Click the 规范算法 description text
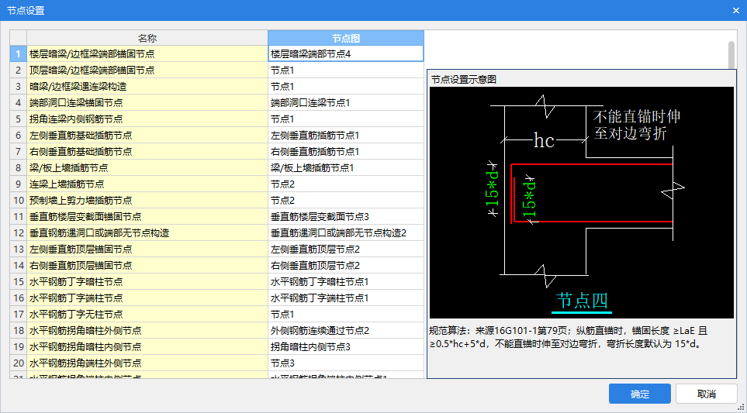The height and width of the screenshot is (413, 747). point(569,337)
